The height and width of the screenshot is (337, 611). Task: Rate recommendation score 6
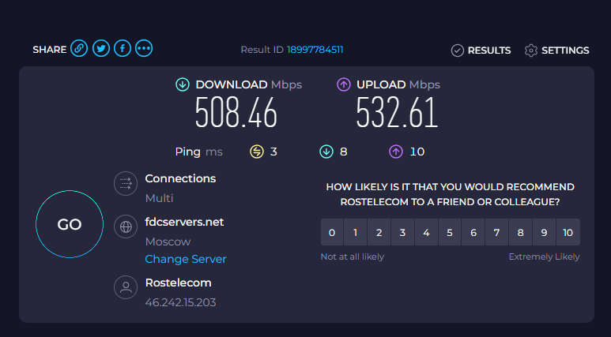coord(473,232)
